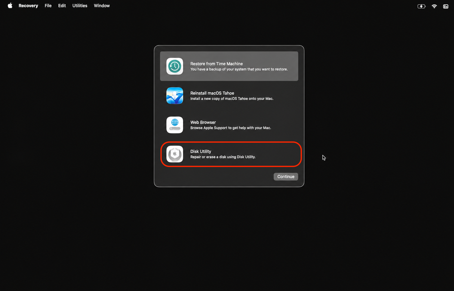Click the battery charging status icon

coord(421,6)
